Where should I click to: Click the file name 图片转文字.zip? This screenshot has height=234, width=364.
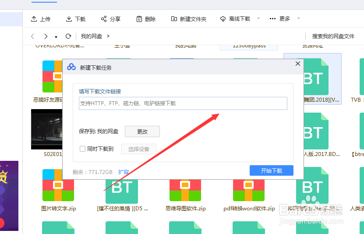click(59, 209)
